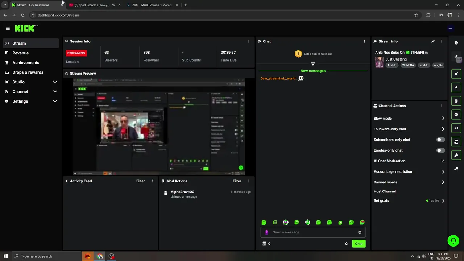Expand Account age restriction settings
This screenshot has width=464, height=261.
(443, 172)
